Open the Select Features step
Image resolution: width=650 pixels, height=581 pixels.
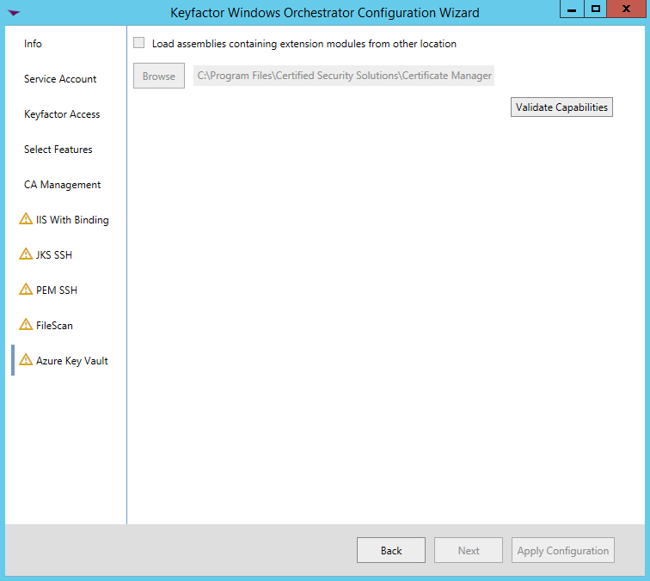pyautogui.click(x=58, y=150)
